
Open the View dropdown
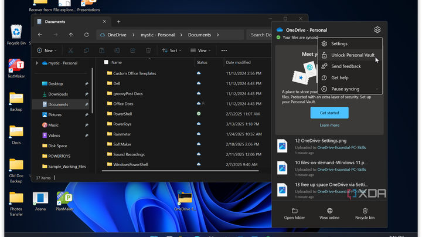click(200, 50)
